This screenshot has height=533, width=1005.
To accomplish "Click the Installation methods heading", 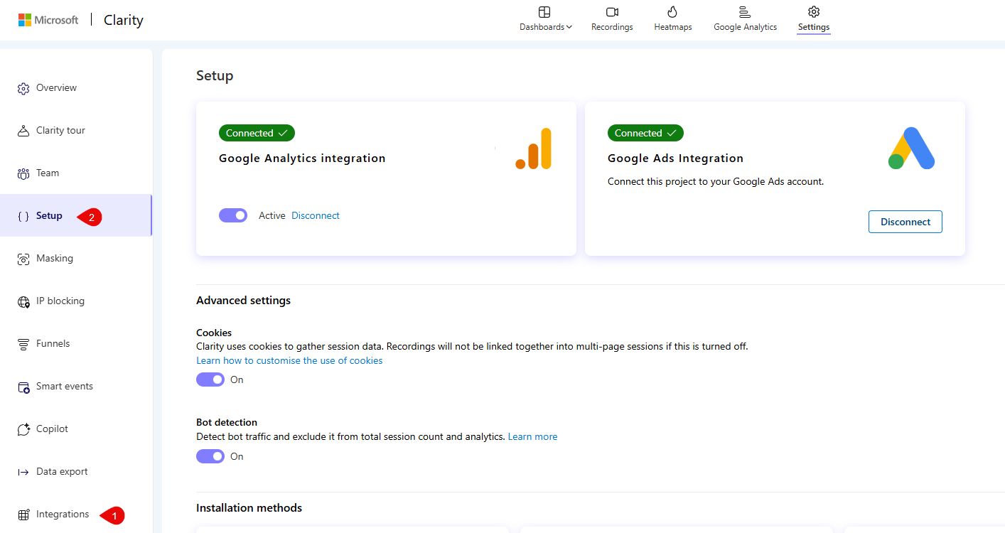I will click(x=249, y=508).
